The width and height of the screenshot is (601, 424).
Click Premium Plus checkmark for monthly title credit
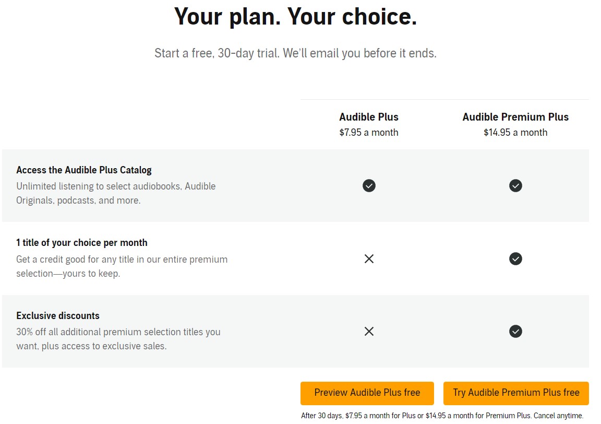point(515,258)
